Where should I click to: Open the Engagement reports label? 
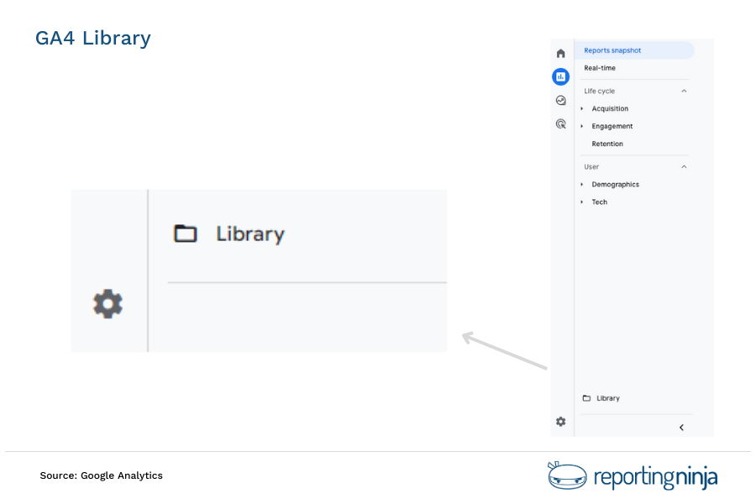(x=612, y=126)
